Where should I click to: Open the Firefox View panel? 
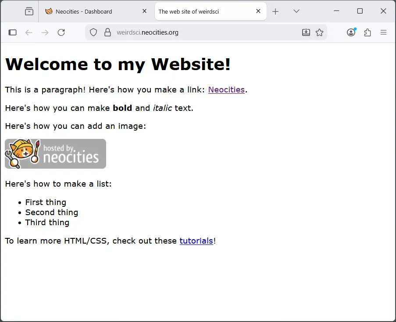(x=29, y=11)
